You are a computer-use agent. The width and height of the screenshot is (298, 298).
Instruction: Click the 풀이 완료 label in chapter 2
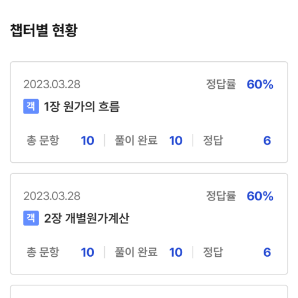tap(136, 252)
